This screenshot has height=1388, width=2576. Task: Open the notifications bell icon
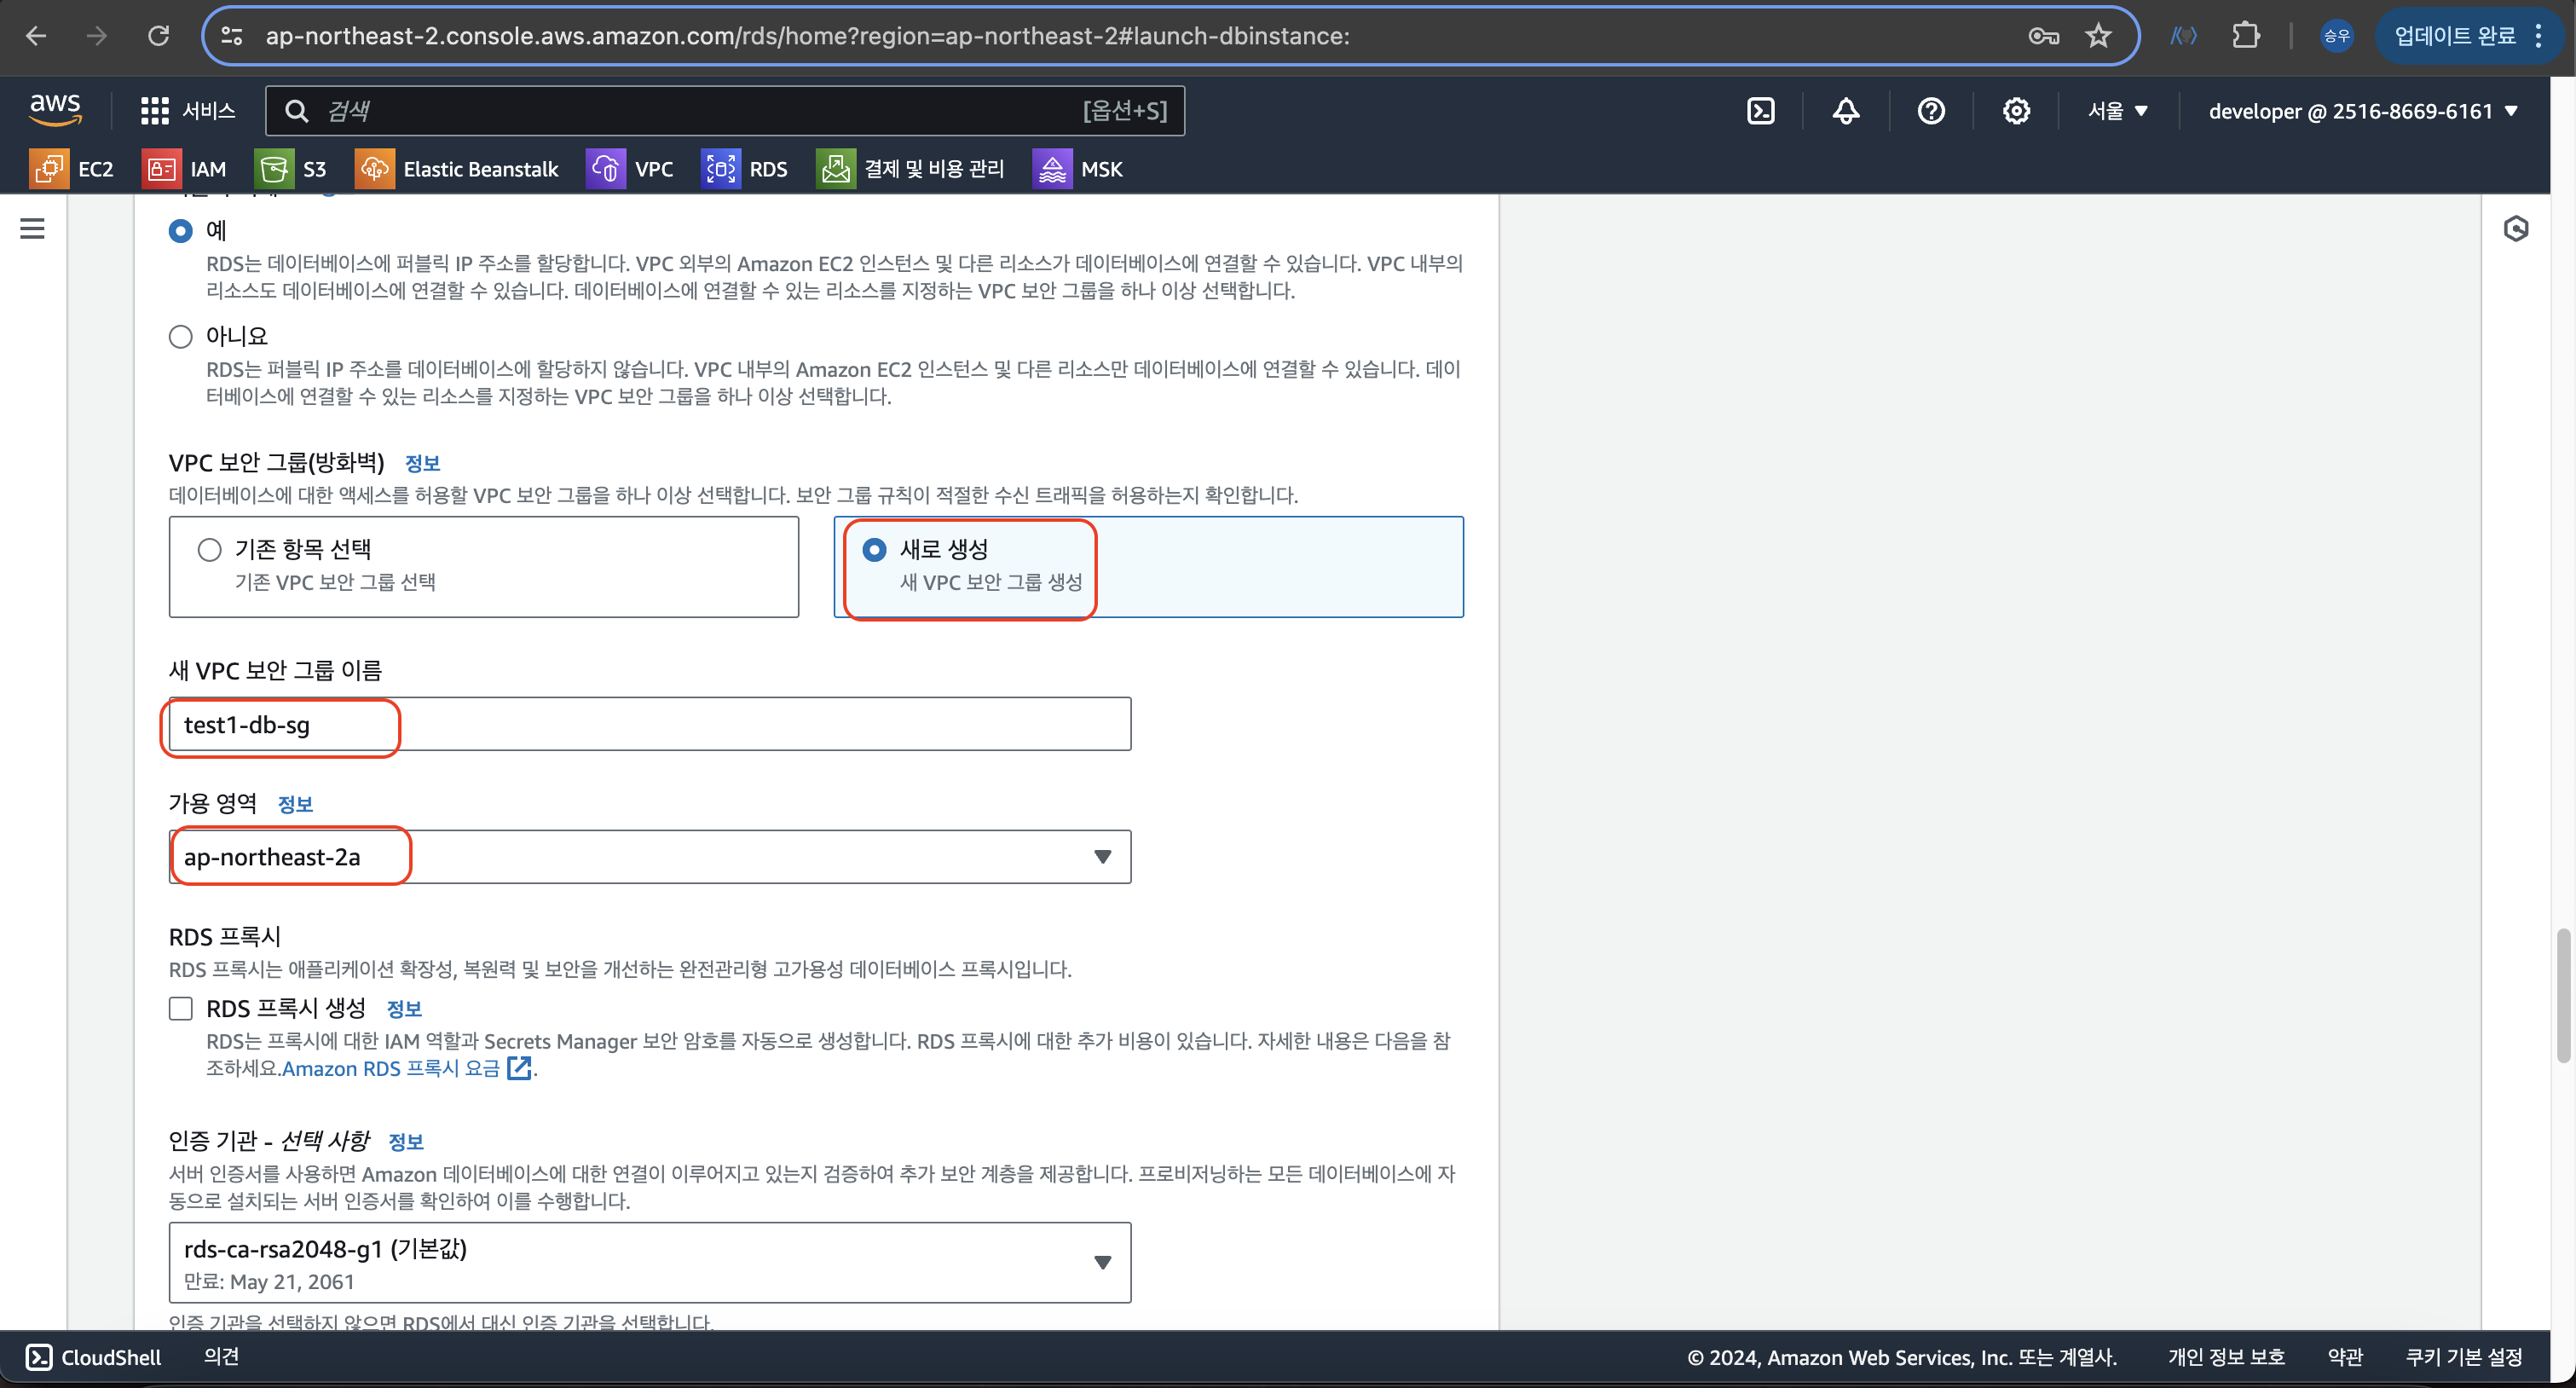[1846, 111]
